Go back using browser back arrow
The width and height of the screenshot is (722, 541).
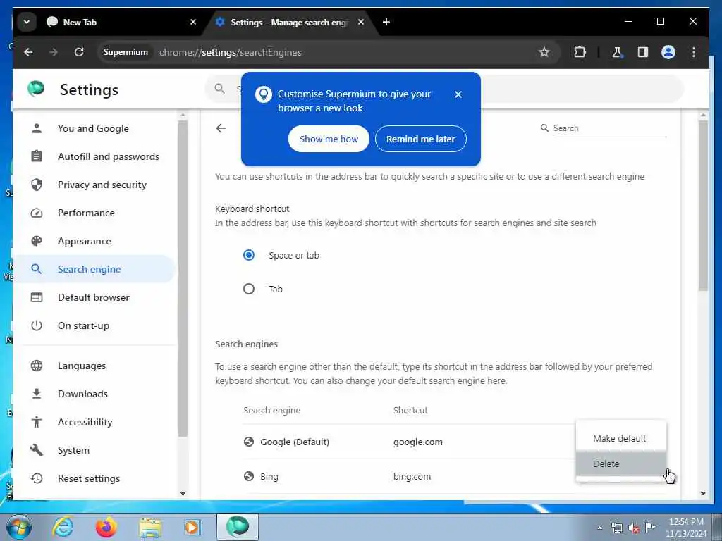tap(28, 52)
